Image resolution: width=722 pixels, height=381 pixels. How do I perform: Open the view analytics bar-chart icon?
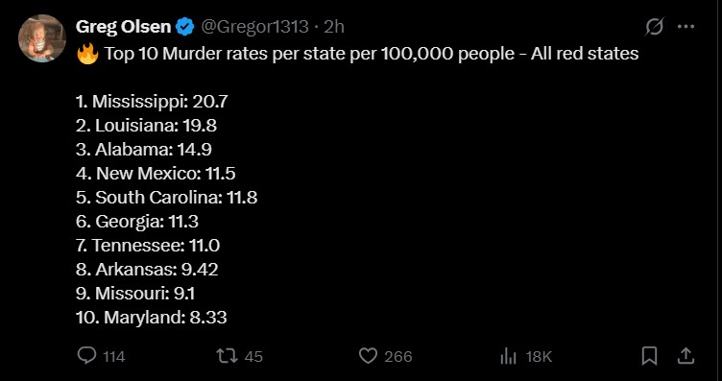(508, 356)
